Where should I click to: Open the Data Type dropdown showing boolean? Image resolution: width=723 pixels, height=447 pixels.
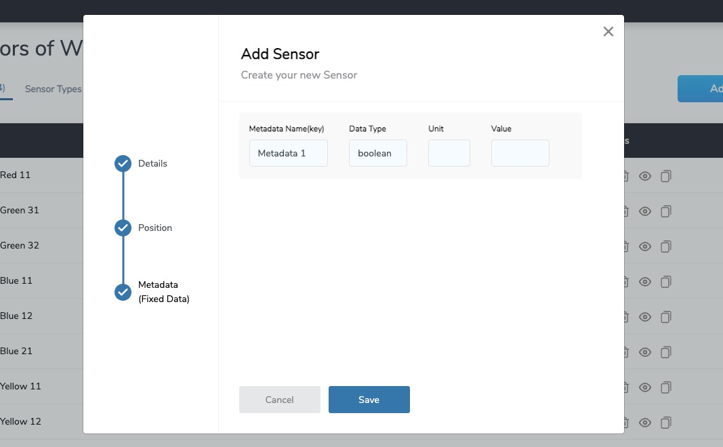(377, 153)
